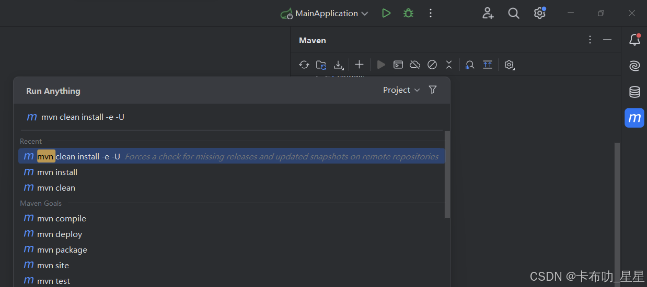
Task: Open Search Everywhere magnifier
Action: point(514,13)
